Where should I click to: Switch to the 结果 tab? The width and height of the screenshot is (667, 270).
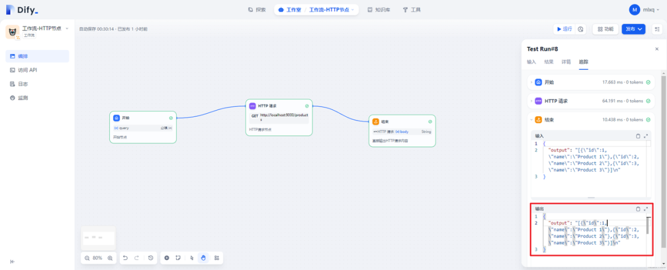coord(549,62)
